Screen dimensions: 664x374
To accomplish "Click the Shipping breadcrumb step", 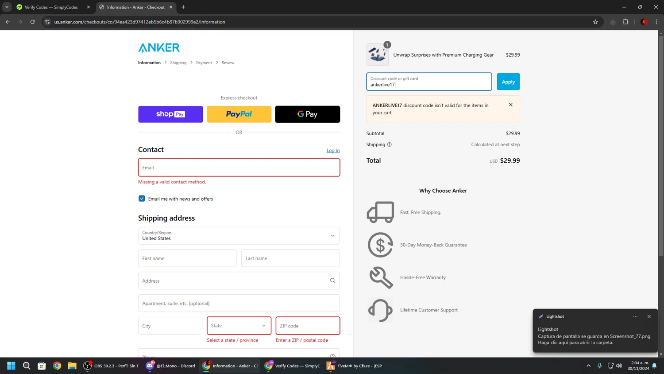I will (178, 62).
